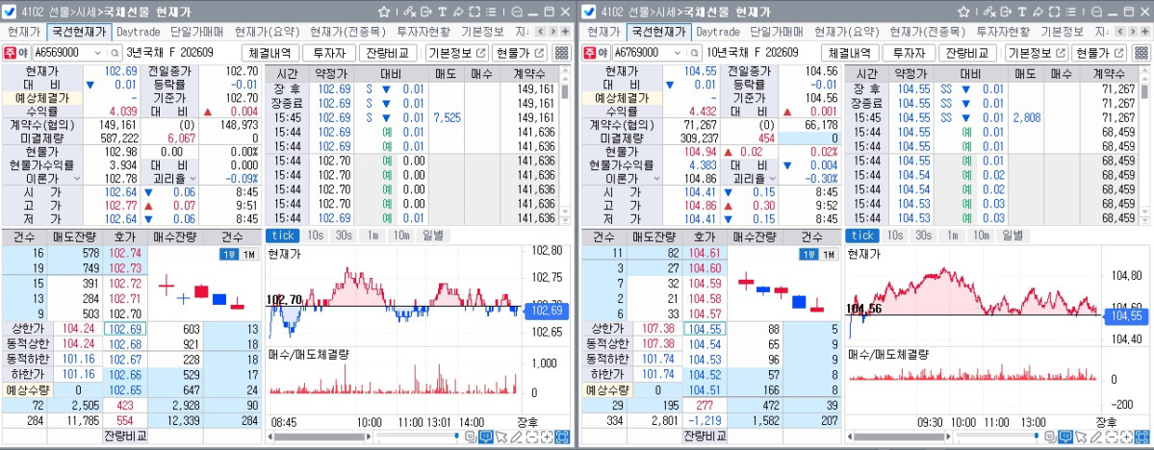Click left chart horizontal scrollbar
The image size is (1154, 450).
(x=321, y=437)
